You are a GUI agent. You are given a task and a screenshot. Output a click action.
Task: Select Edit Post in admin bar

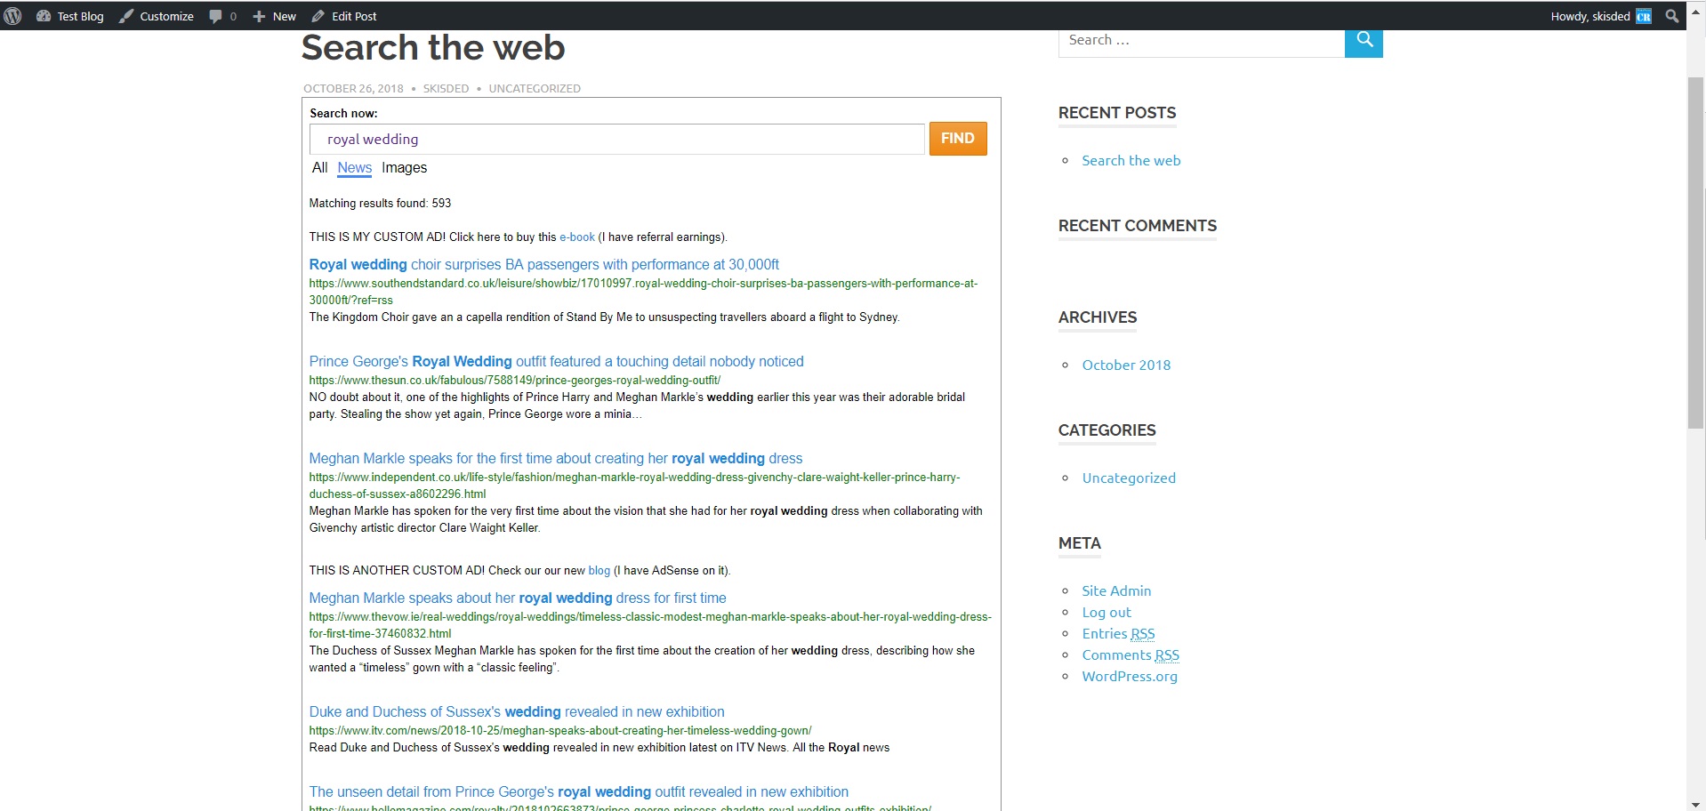click(354, 16)
